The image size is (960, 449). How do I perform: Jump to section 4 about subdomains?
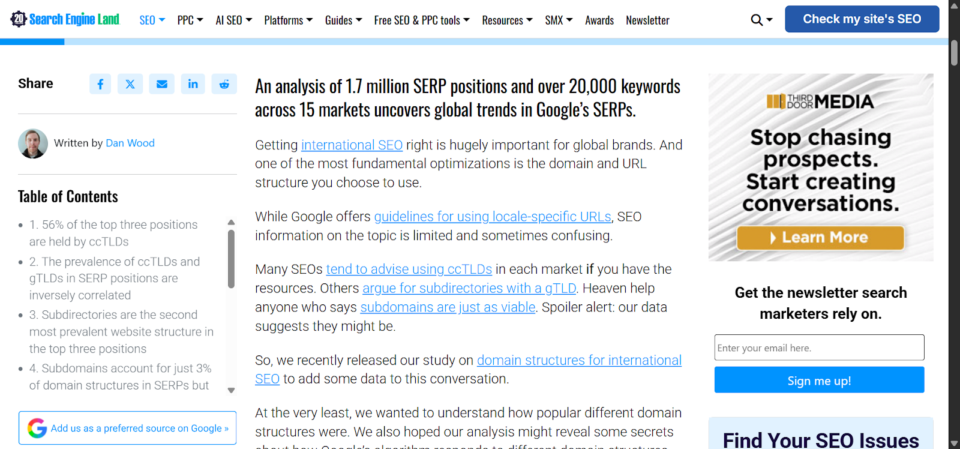click(x=120, y=377)
